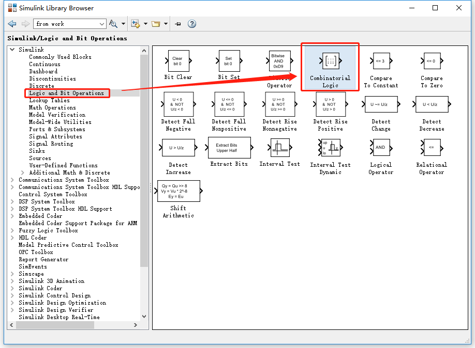This screenshot has width=475, height=348.
Task: Select Math Operations library
Action: (x=52, y=107)
